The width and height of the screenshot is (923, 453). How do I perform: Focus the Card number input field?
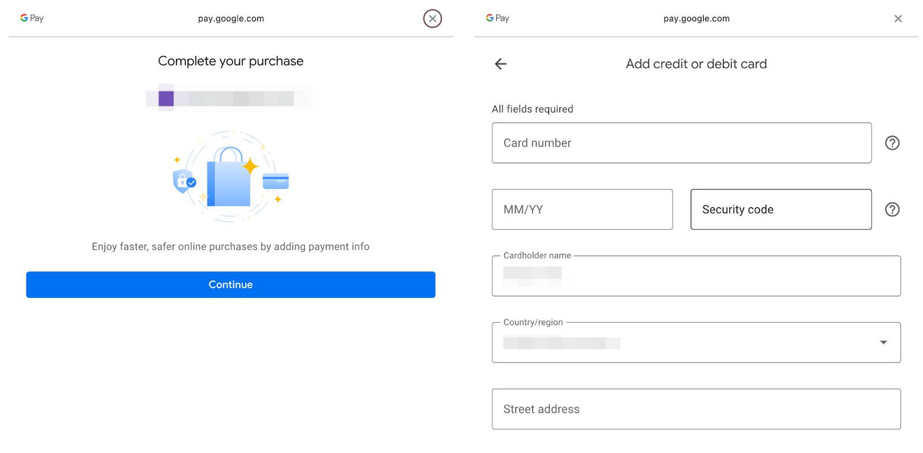click(681, 143)
